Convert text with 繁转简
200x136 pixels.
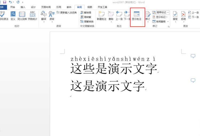[x=86, y=13]
